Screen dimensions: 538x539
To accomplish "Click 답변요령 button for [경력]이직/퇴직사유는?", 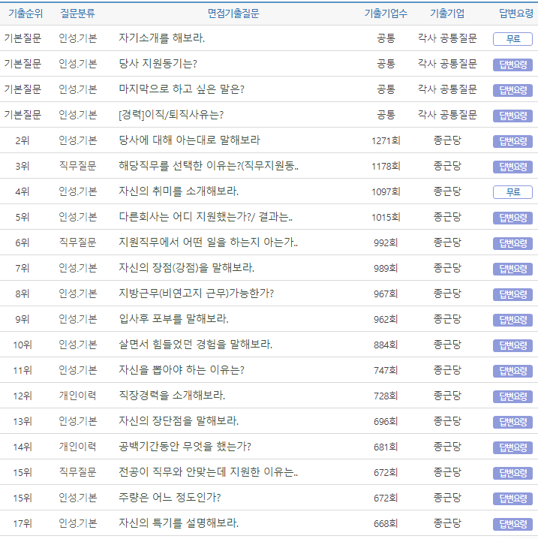I will click(x=512, y=116).
